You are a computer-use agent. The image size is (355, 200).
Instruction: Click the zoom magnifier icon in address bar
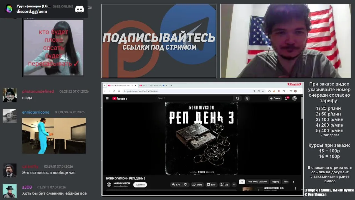click(x=254, y=91)
